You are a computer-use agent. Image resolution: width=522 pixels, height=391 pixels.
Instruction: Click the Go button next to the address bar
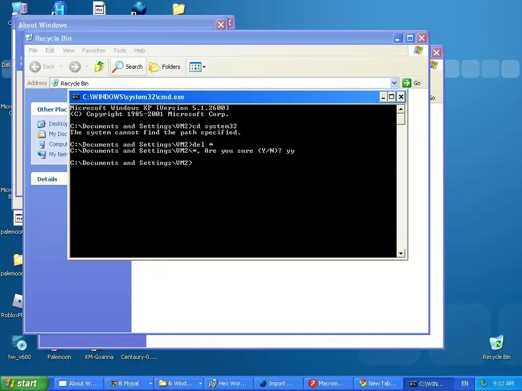411,83
